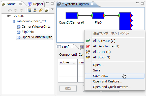
Task: Click the delete-from-view icon in Name toolbar
Action: point(30,10)
